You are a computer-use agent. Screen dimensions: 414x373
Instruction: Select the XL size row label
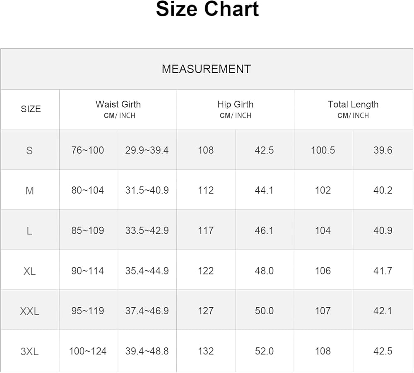pos(30,271)
